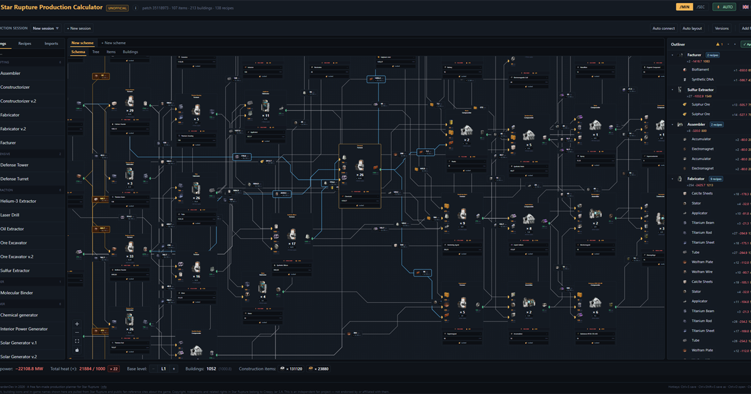Click the ×33 Fabricator node icon

point(130,248)
